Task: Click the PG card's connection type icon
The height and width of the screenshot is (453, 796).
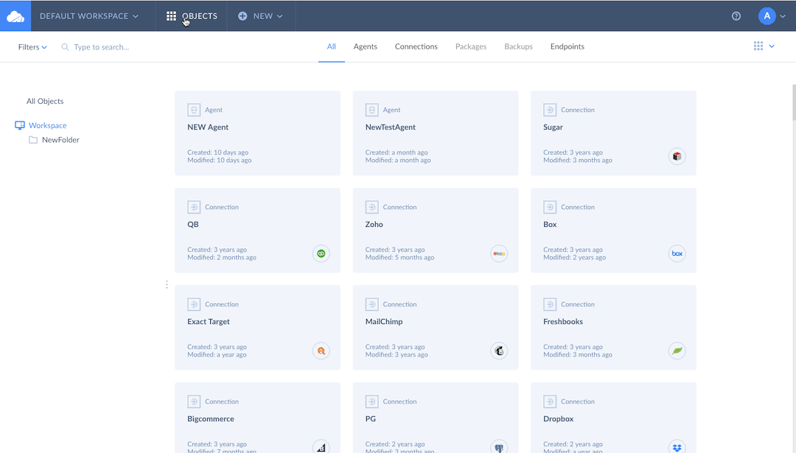Action: [371, 401]
